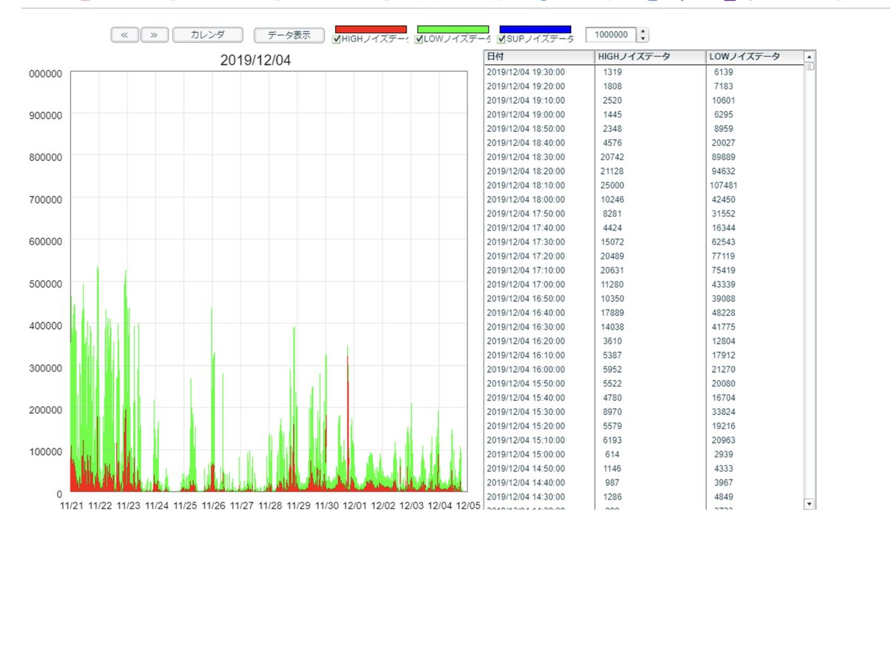The height and width of the screenshot is (667, 890).
Task: Click table scrollbar up arrow
Action: click(809, 56)
